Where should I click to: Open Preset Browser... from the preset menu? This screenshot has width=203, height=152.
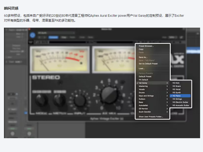point(146,46)
